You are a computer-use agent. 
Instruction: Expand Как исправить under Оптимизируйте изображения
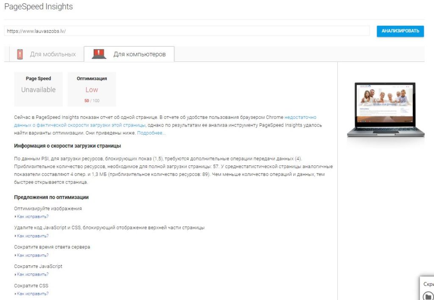[32, 217]
